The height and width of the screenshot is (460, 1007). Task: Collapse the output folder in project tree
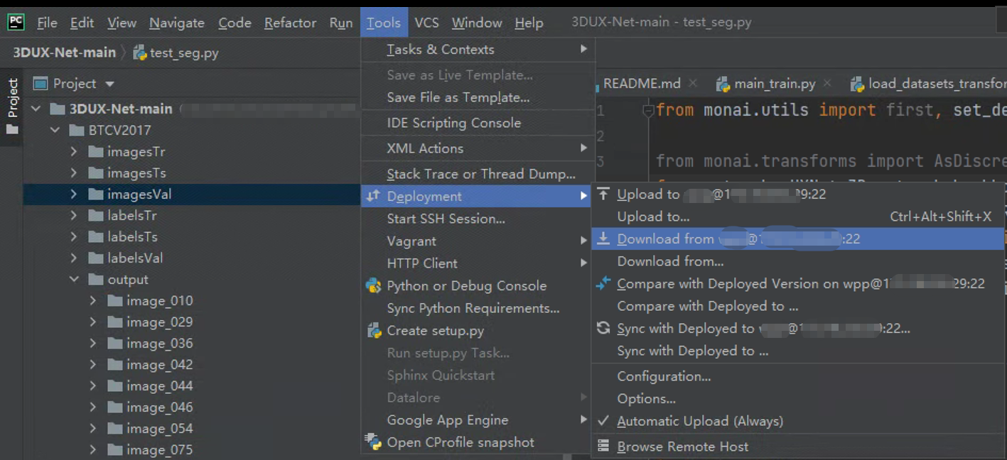74,280
